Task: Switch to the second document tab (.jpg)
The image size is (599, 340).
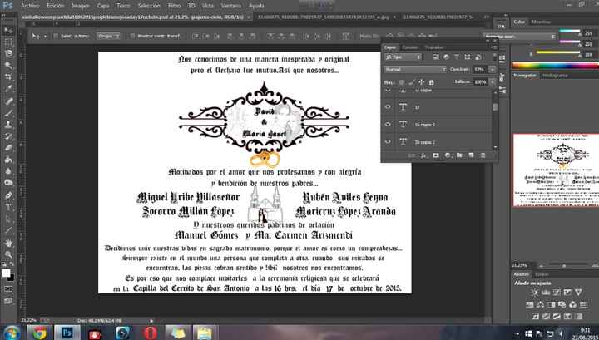Action: pos(323,17)
